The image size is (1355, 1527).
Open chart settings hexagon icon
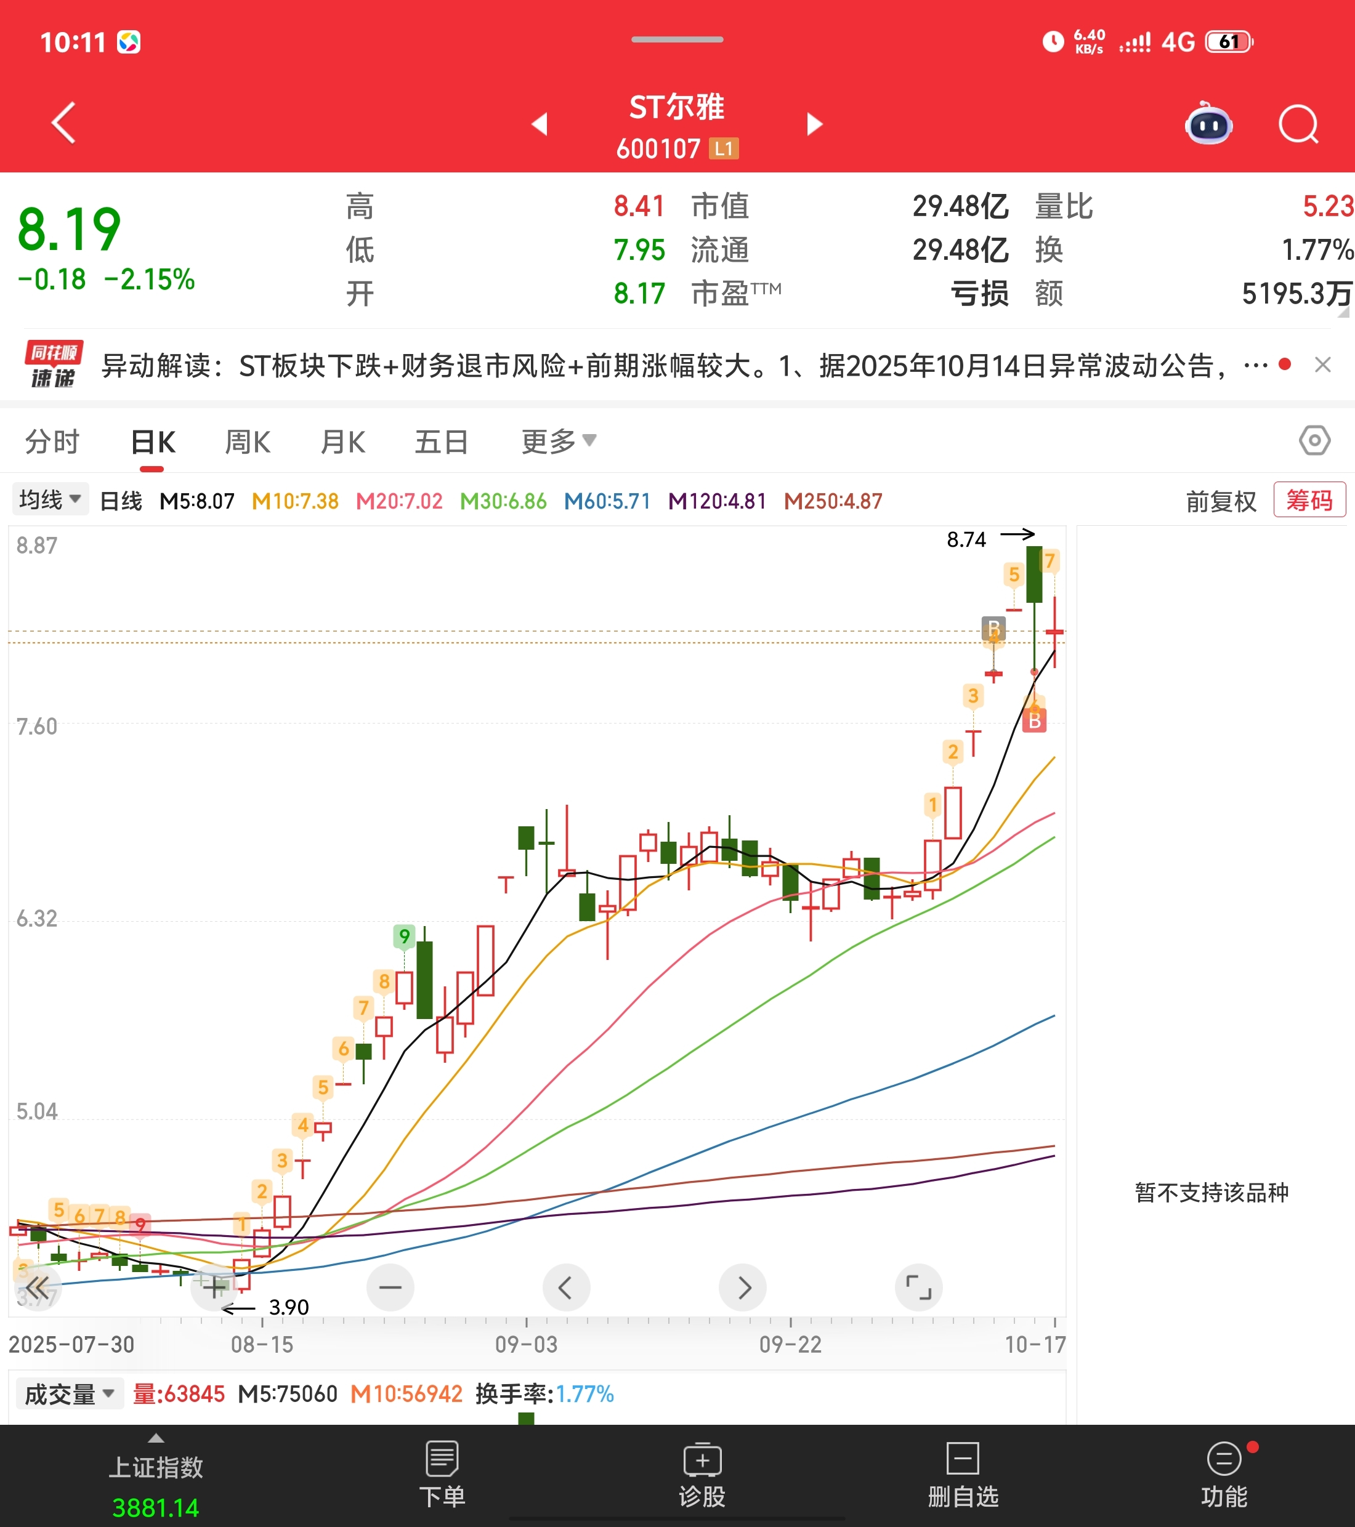point(1314,440)
